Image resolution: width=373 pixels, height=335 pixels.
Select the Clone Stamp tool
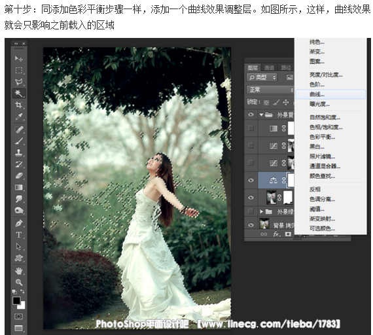[18, 152]
